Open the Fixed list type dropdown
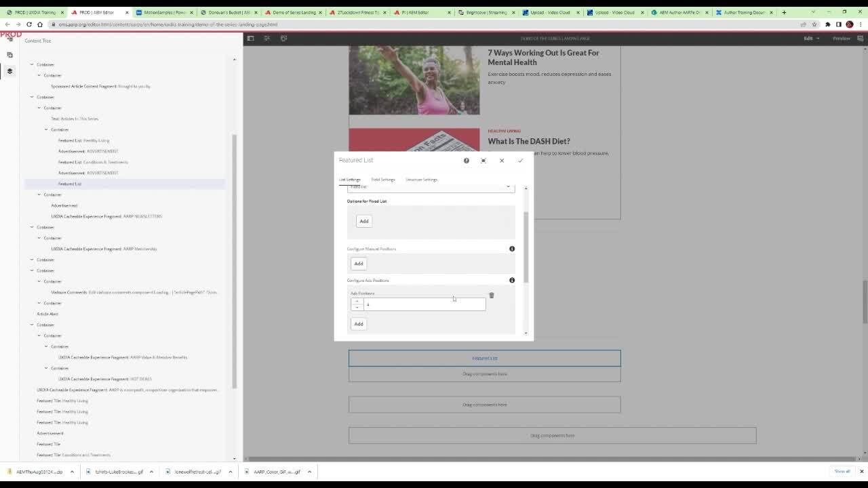The height and width of the screenshot is (488, 868). tap(431, 188)
